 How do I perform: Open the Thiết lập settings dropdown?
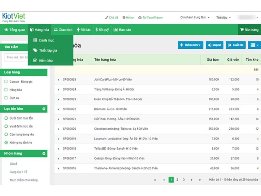pos(223,17)
